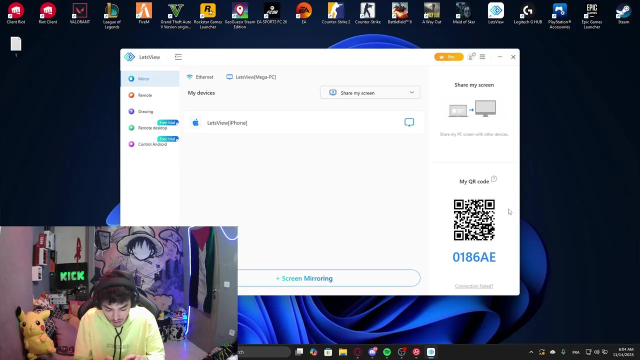Open the Steam desktop shortcut
Viewport: 640px width, 360px height.
pyautogui.click(x=623, y=14)
